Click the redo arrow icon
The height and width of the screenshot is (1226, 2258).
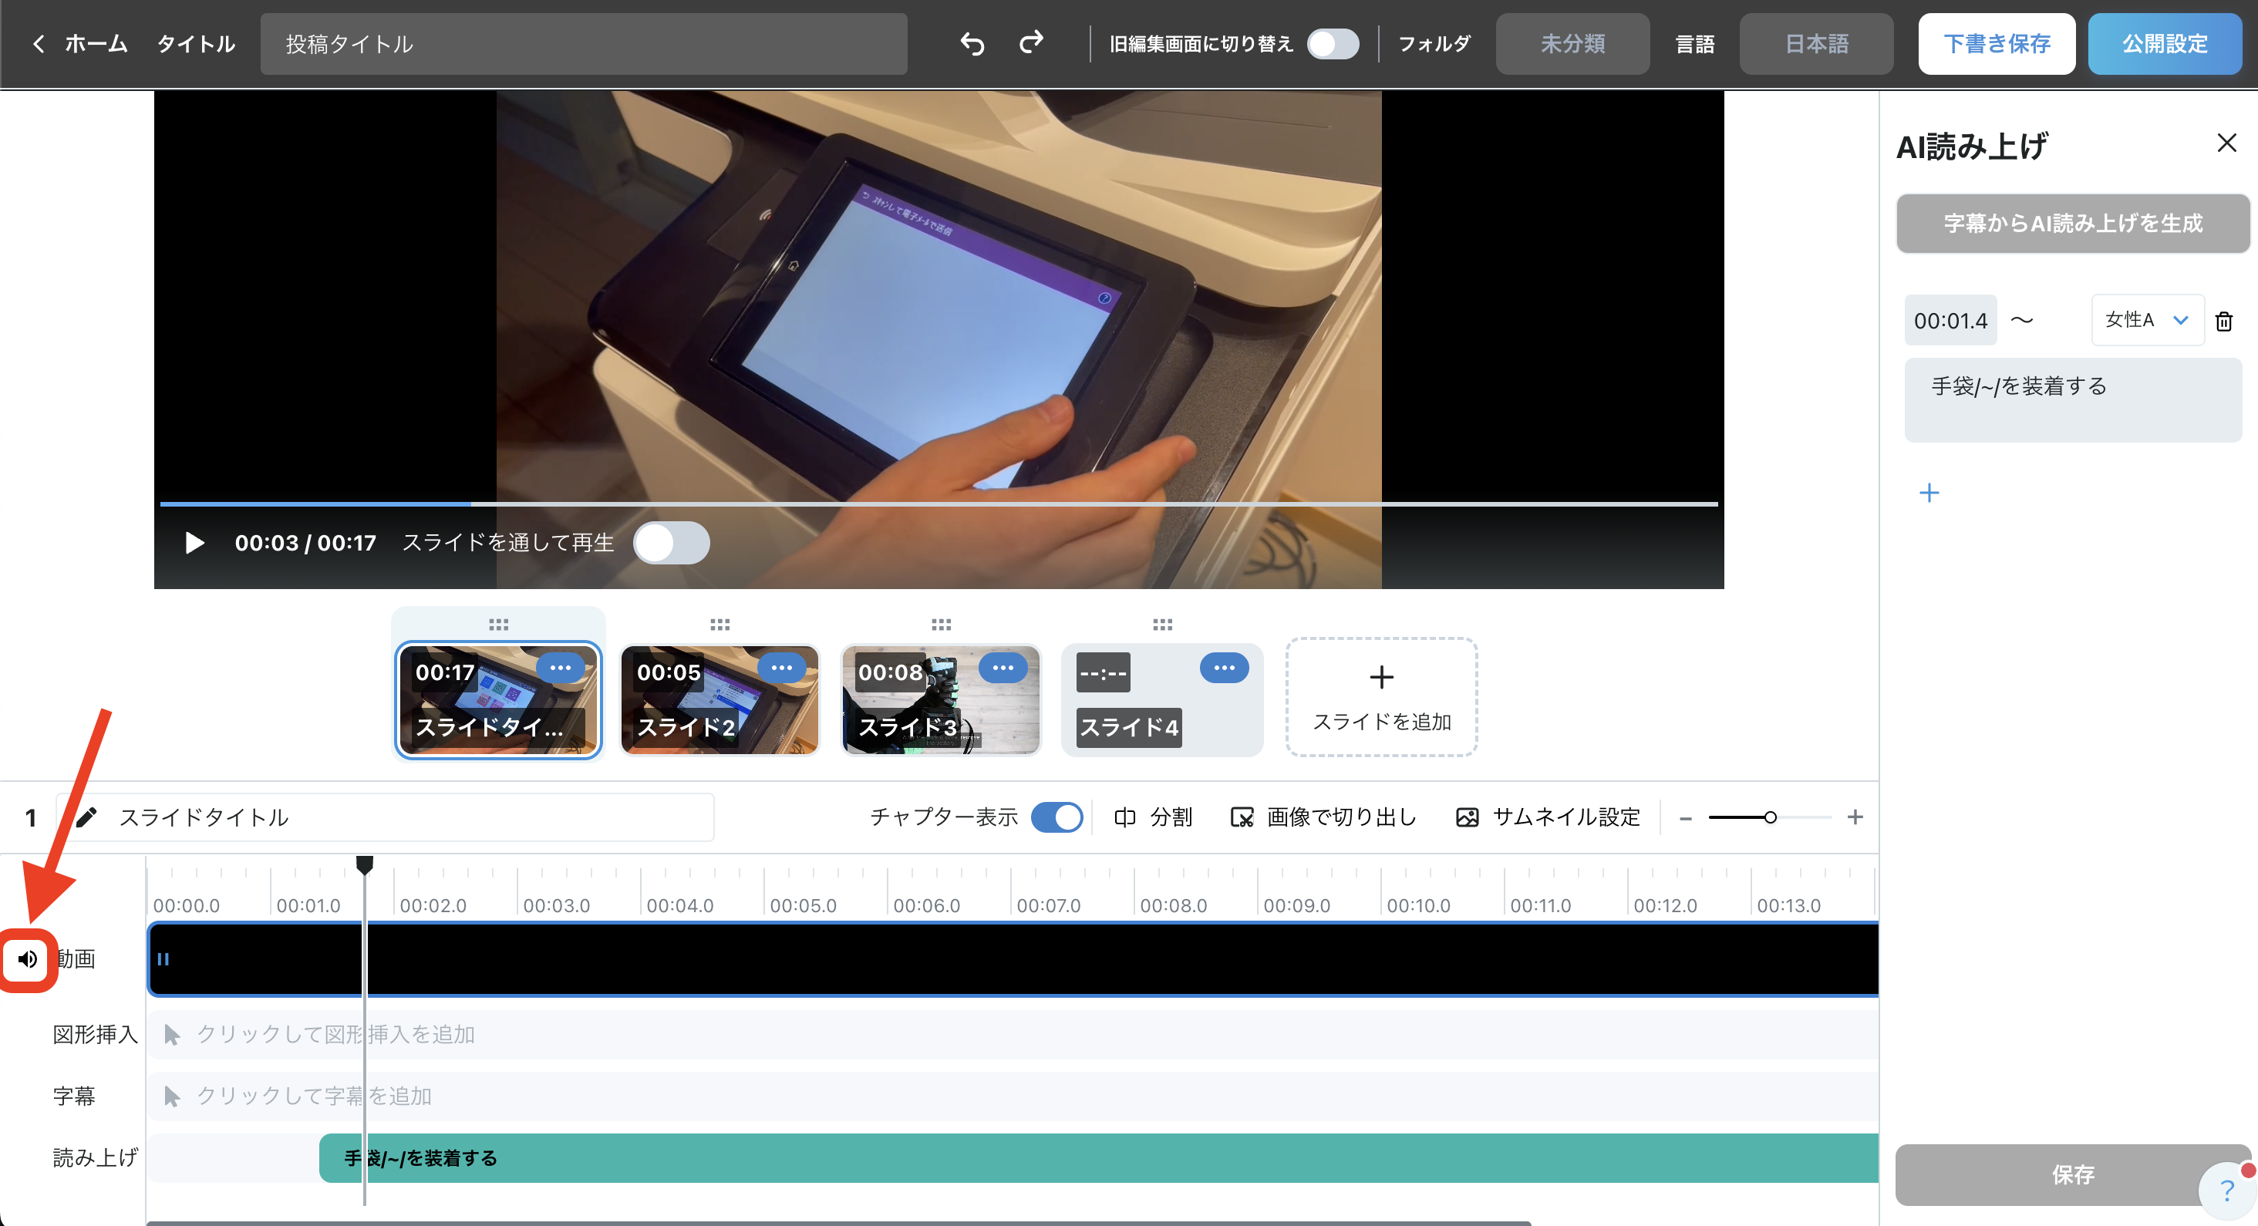(x=1031, y=43)
